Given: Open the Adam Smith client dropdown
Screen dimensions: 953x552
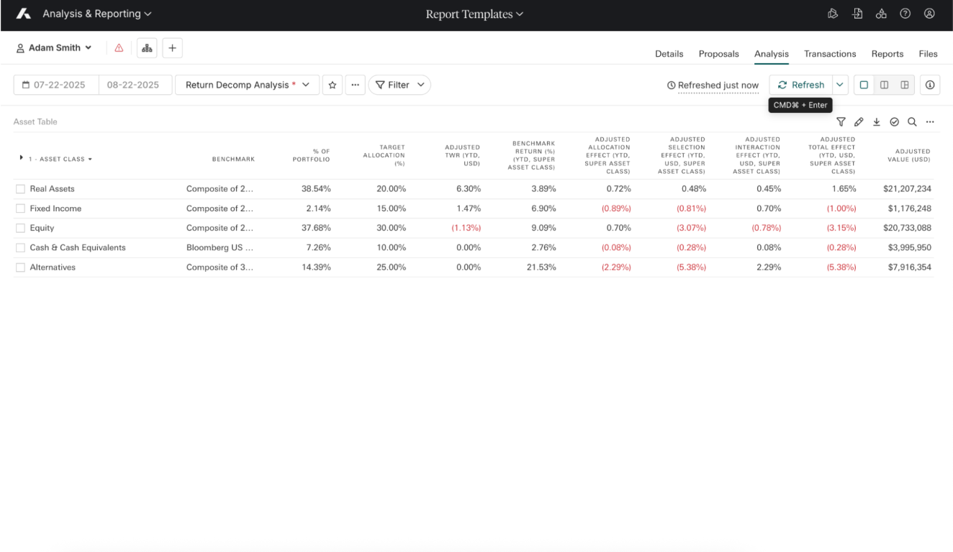Looking at the screenshot, I should tap(55, 48).
